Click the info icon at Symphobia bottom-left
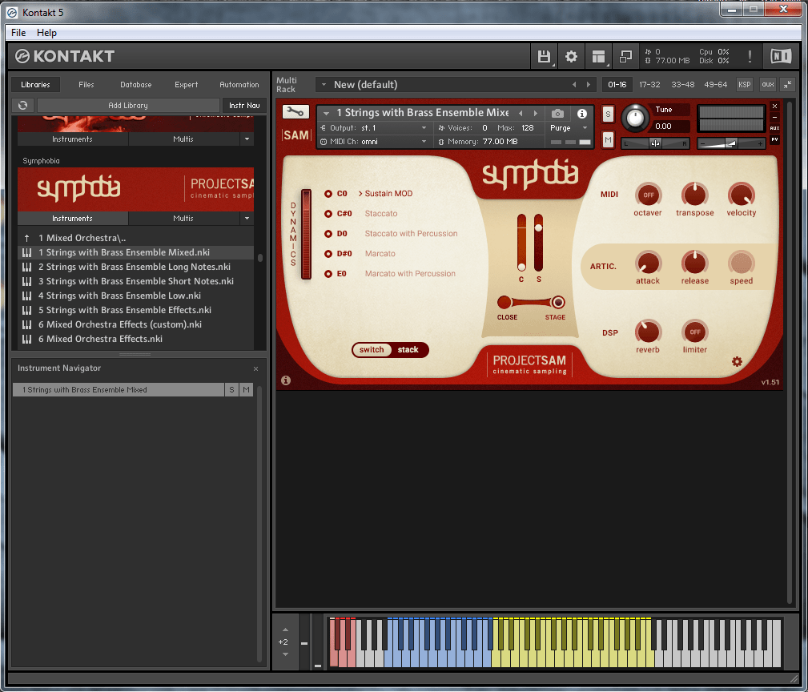 (286, 380)
